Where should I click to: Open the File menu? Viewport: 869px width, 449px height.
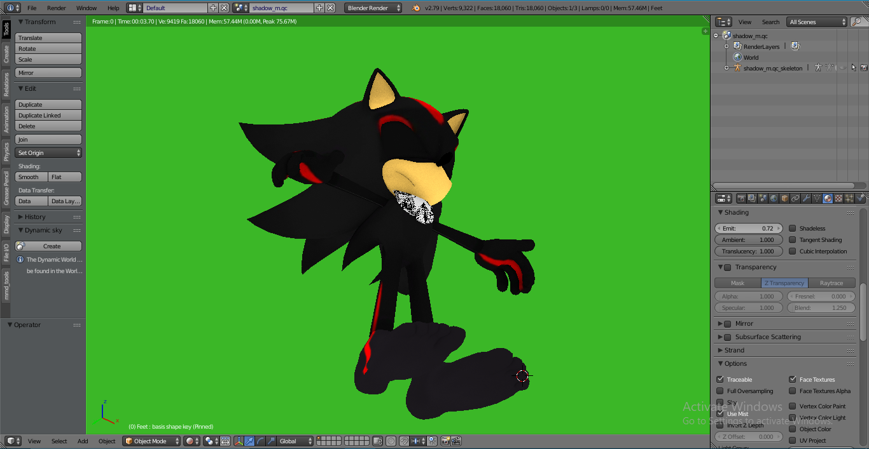coord(32,8)
